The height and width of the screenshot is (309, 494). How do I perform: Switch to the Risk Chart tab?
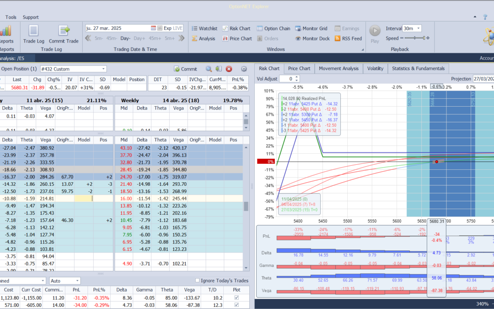269,68
